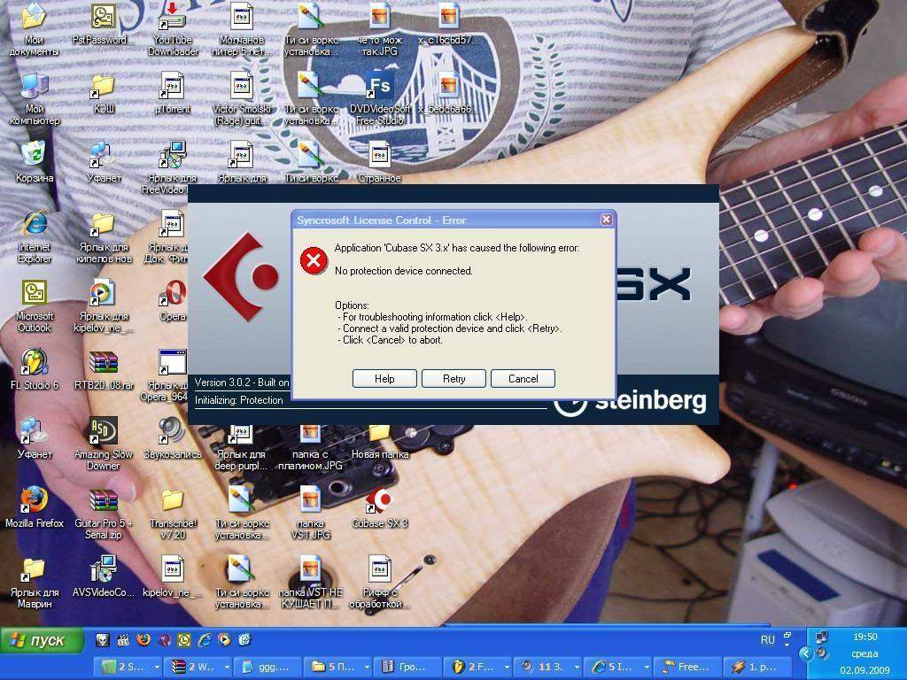
Task: Click RU language indicator
Action: tap(767, 640)
